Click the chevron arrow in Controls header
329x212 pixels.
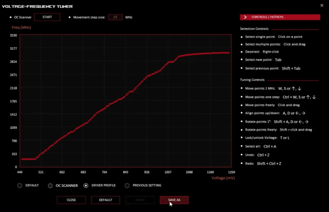pos(245,17)
